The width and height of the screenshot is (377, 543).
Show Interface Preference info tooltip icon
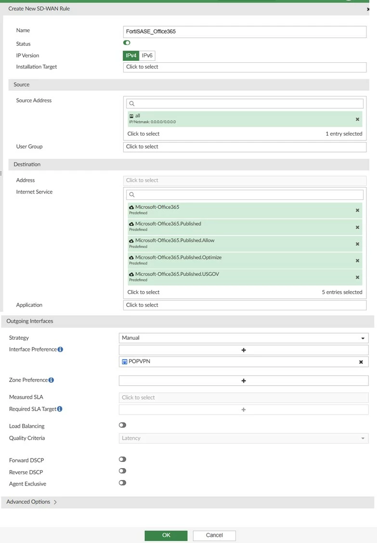click(60, 349)
